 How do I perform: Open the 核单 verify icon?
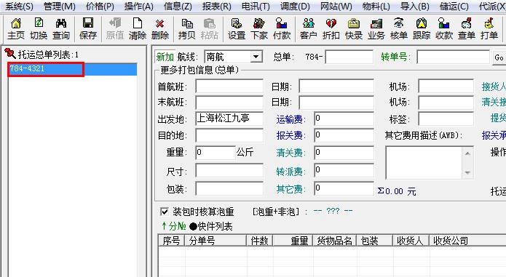(x=399, y=28)
